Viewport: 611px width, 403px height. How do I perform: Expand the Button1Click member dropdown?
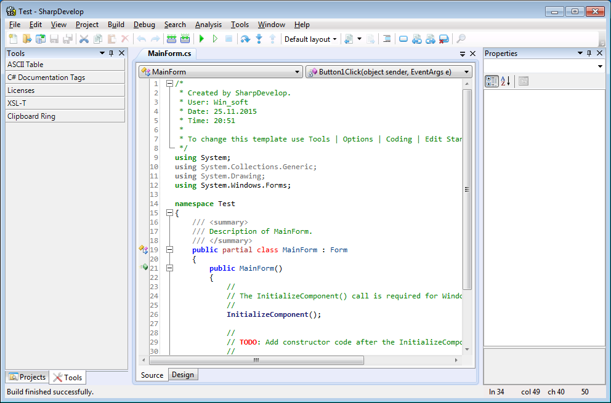466,72
